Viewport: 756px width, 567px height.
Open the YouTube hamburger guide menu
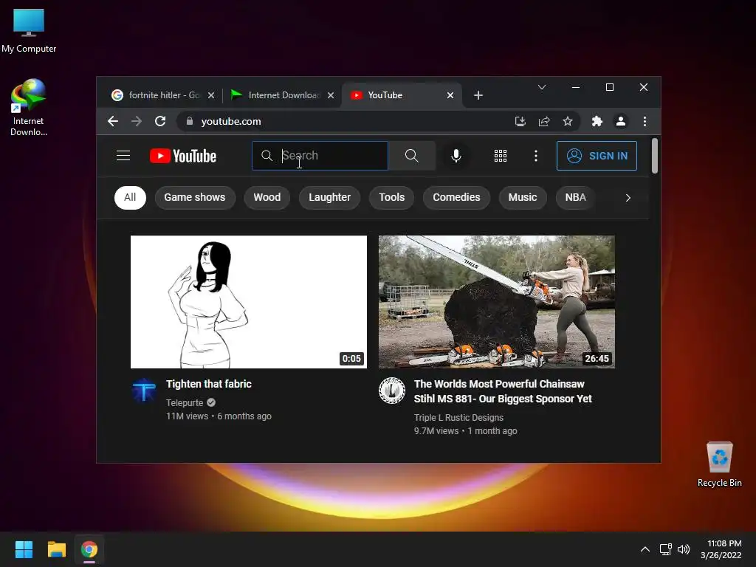coord(123,156)
